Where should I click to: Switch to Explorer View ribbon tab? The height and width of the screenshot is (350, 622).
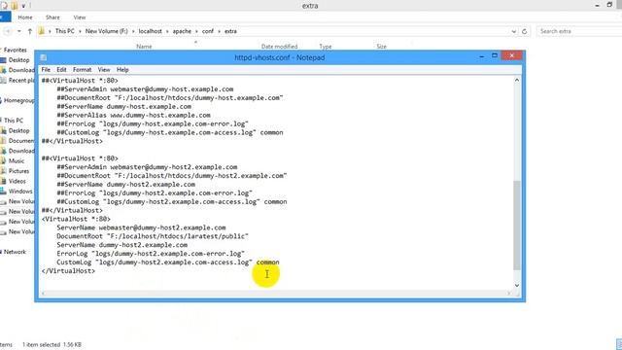point(80,17)
